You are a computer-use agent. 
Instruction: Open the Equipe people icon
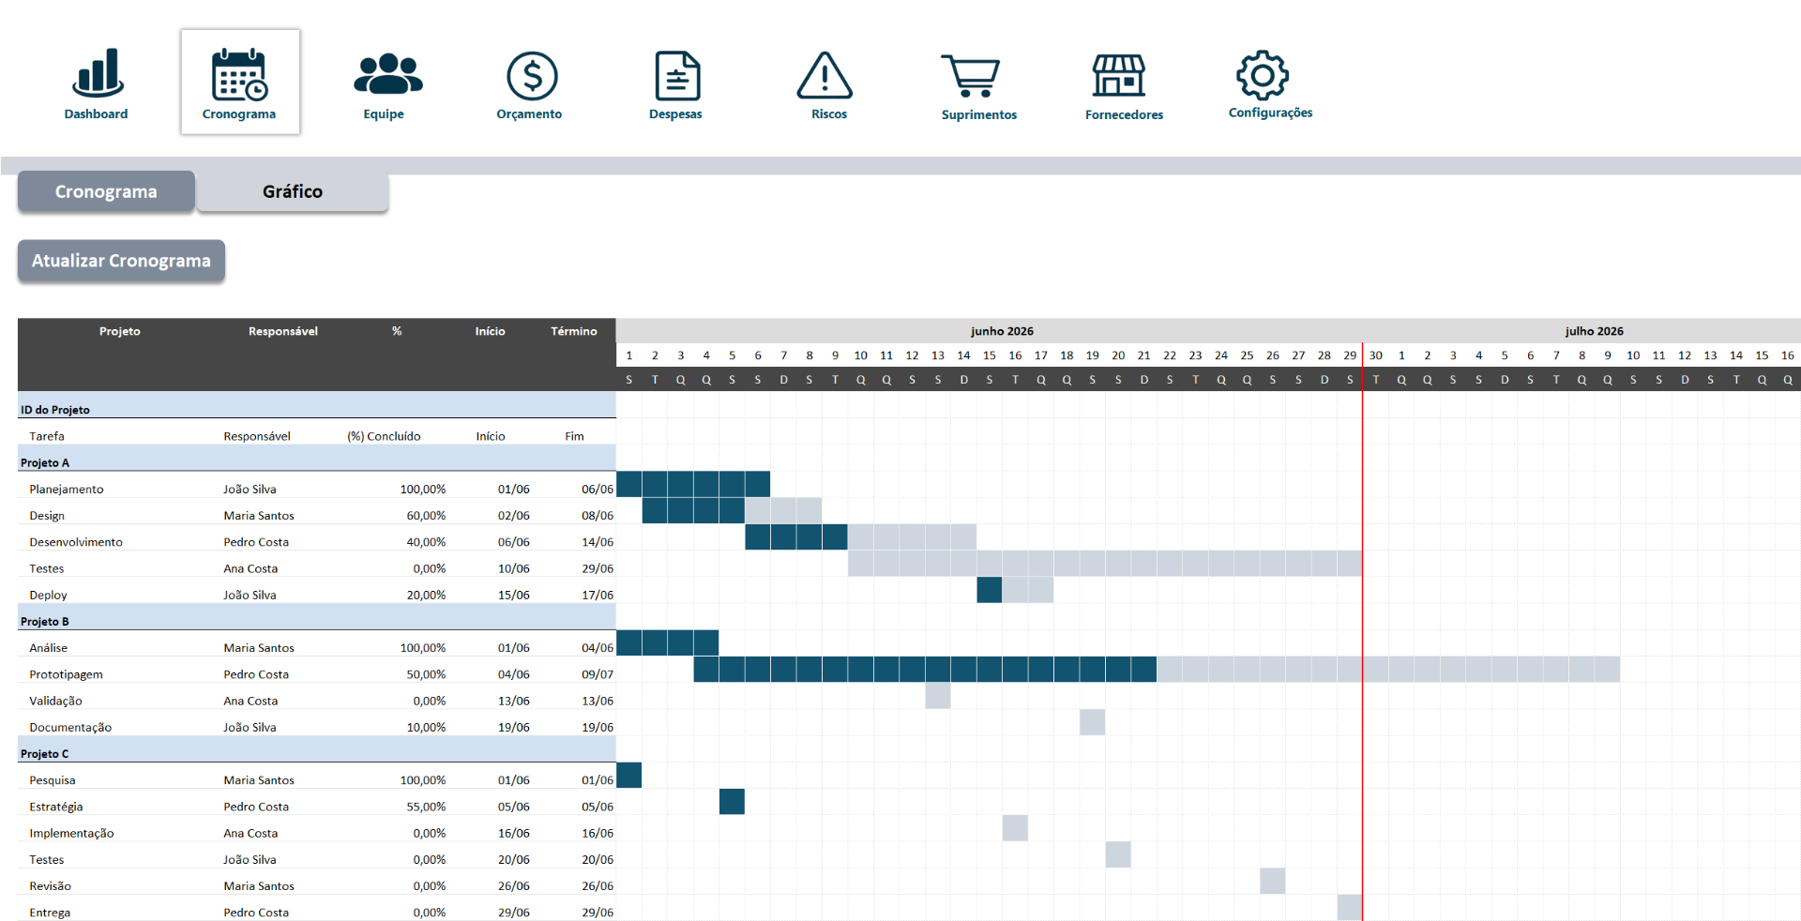pyautogui.click(x=387, y=74)
